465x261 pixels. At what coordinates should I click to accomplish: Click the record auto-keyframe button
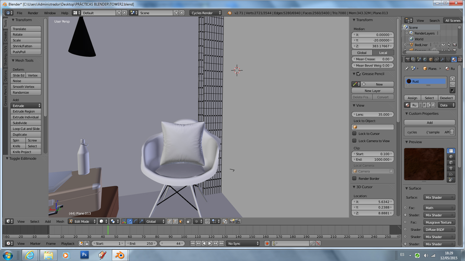pos(267,244)
